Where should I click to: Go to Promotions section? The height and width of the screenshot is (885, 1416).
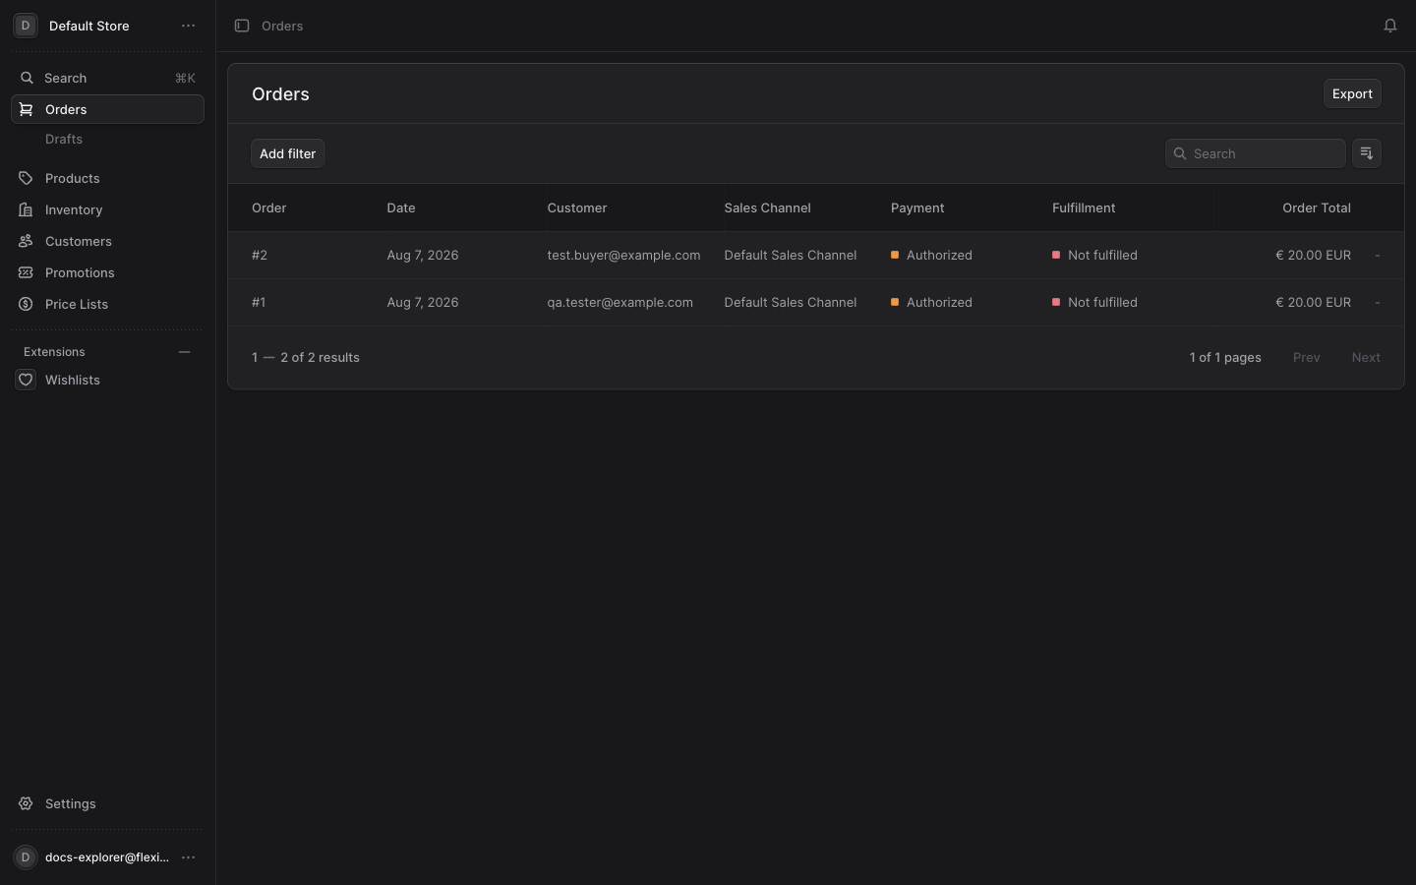click(107, 272)
